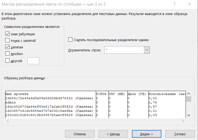Open the 'Ограничитель строк' dropdown arrow
This screenshot has height=140, width=198.
tap(147, 50)
